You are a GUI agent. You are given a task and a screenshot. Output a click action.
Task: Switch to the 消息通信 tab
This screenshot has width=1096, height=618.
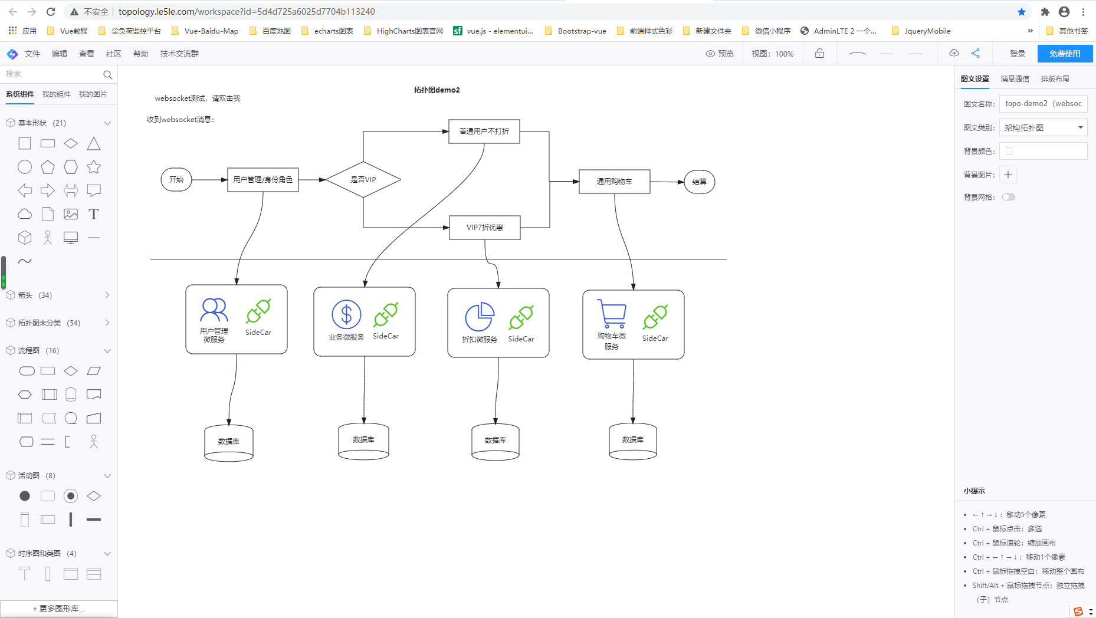coord(1014,78)
